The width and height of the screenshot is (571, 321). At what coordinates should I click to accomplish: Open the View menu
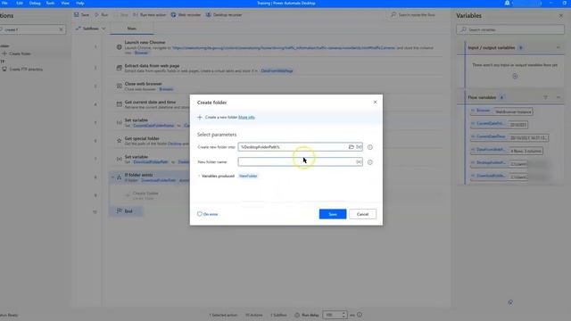[65, 3]
